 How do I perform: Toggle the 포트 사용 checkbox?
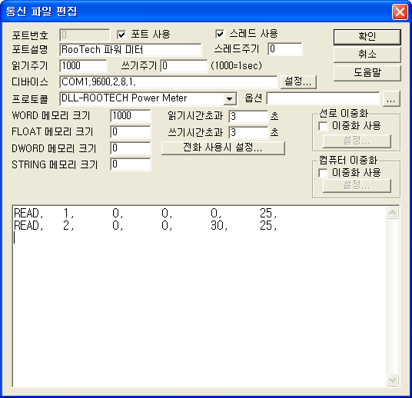[121, 35]
